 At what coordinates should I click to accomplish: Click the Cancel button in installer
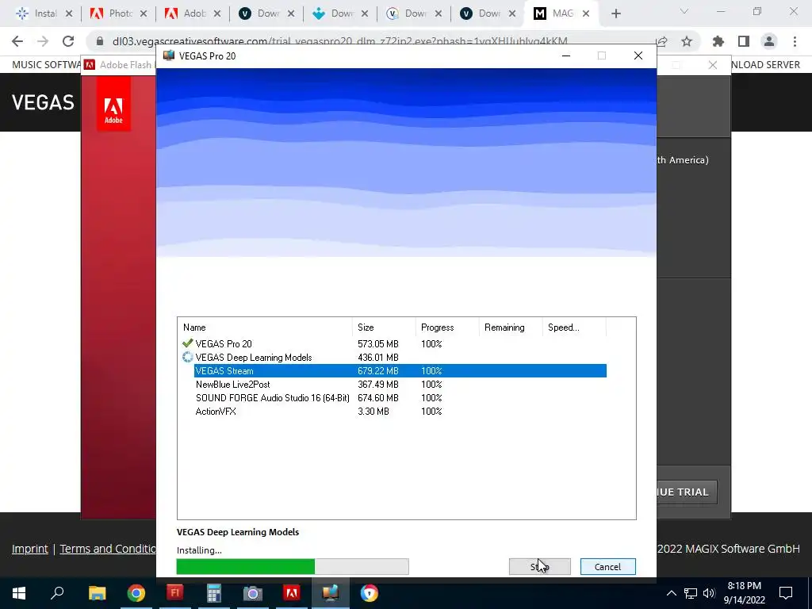click(x=607, y=566)
